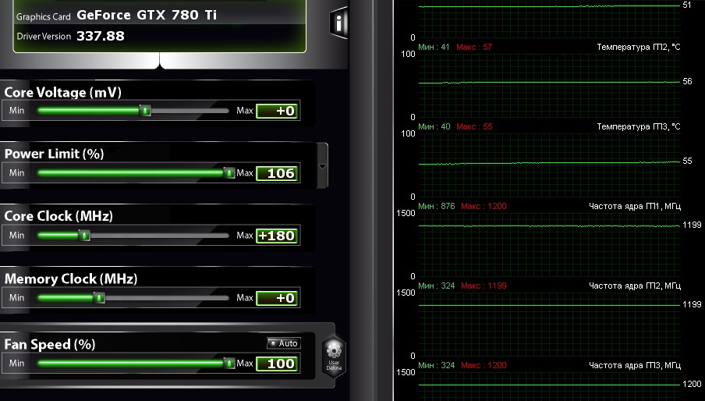Click the Частота ядра ГП3 graph title
Image resolution: width=705 pixels, height=401 pixels.
635,365
